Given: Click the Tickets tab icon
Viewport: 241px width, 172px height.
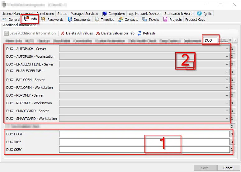Looking at the screenshot, I should point(144,19).
